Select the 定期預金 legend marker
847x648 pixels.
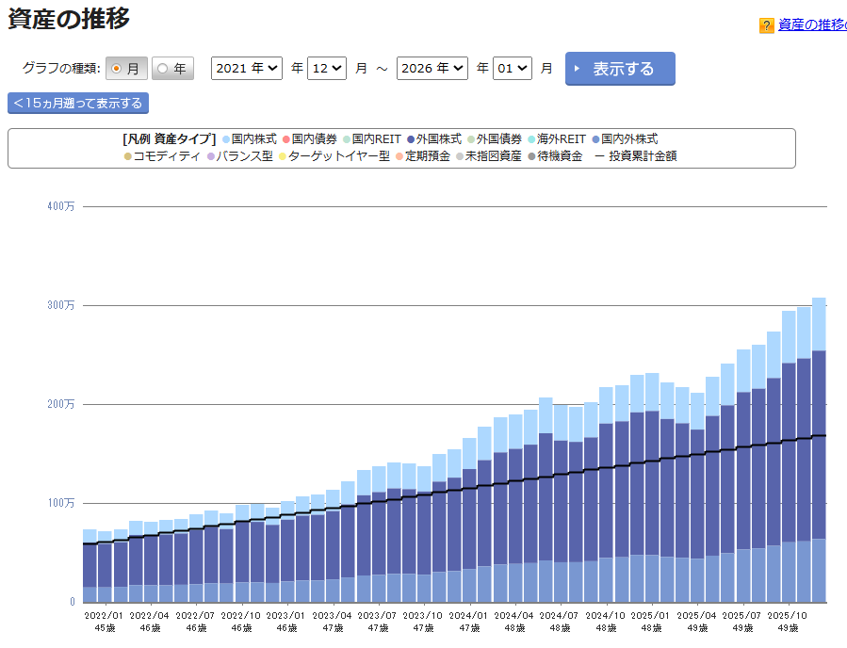[x=398, y=156]
